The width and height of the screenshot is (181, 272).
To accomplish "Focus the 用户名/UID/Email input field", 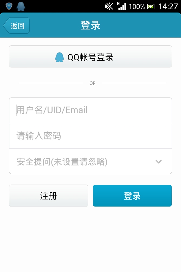I will pyautogui.click(x=90, y=110).
